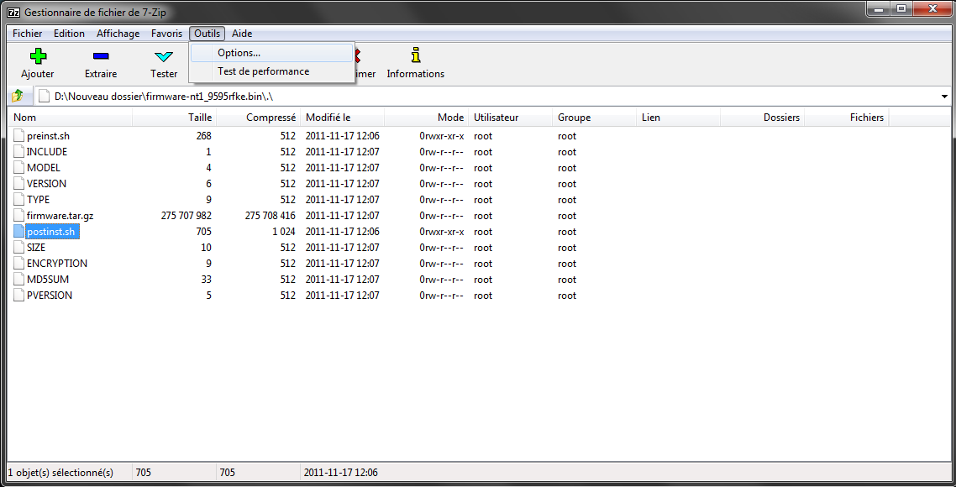Select Test de performance entry
The width and height of the screenshot is (956, 487).
coord(271,71)
